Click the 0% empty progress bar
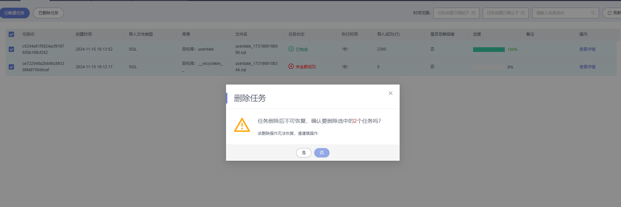Image resolution: width=621 pixels, height=207 pixels. point(489,67)
